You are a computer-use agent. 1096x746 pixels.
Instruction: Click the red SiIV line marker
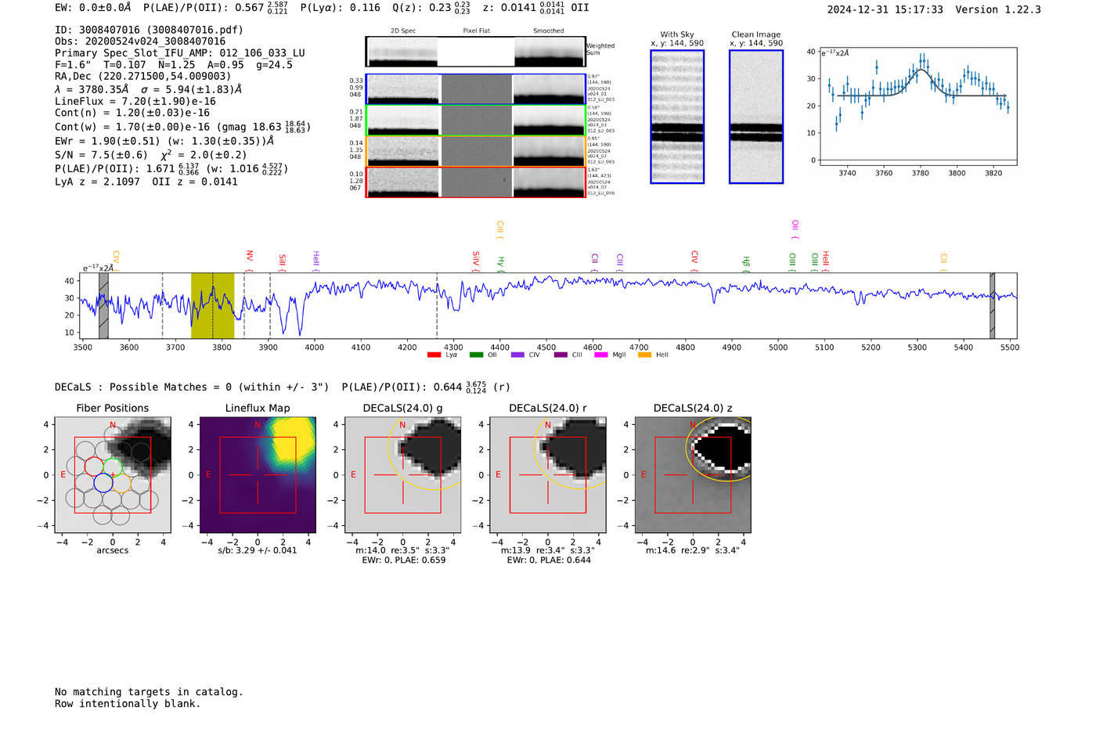475,261
